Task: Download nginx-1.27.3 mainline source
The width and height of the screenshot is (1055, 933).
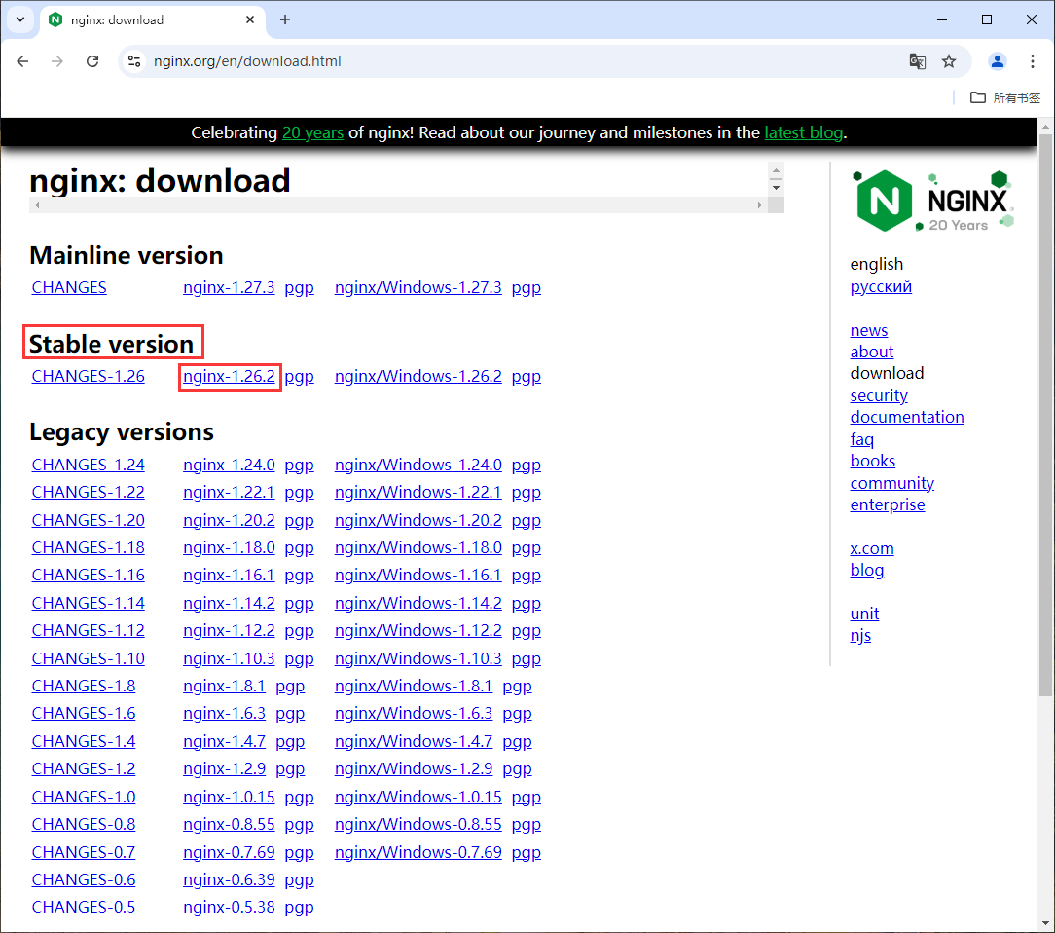Action: pos(229,287)
